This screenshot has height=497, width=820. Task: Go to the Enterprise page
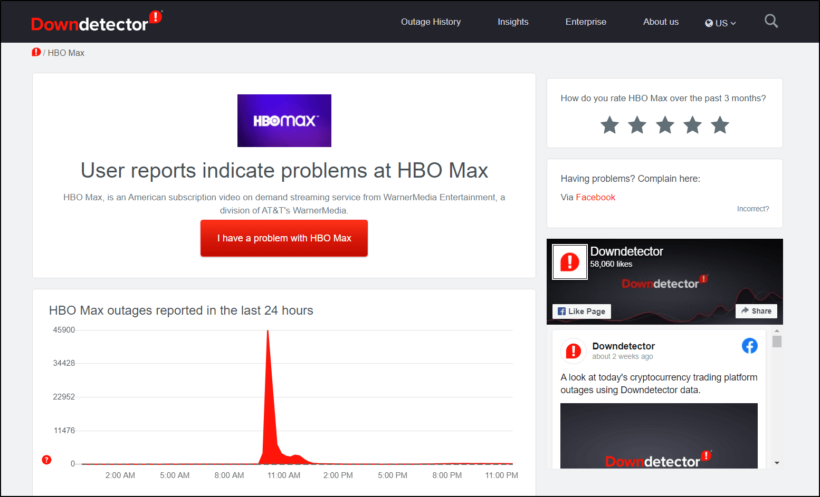[x=586, y=22]
